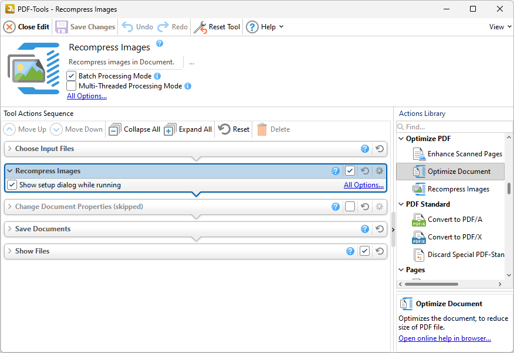
Task: Collapse the Optimize PDF category
Action: [401, 139]
